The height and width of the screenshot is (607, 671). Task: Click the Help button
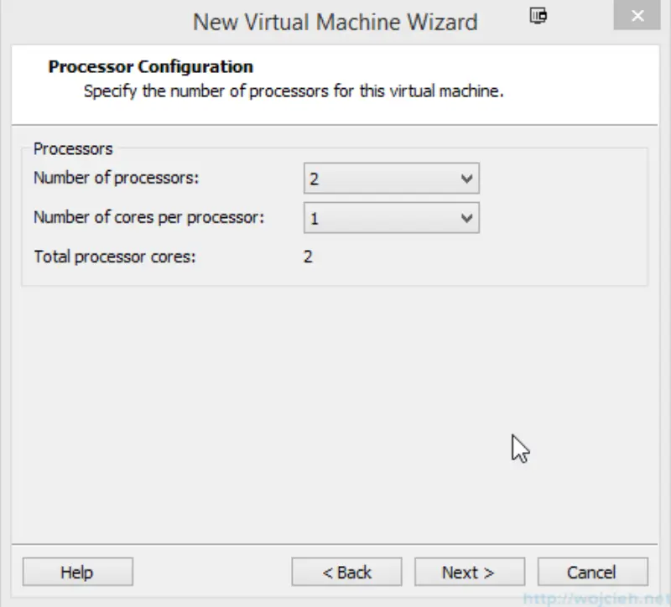click(77, 572)
